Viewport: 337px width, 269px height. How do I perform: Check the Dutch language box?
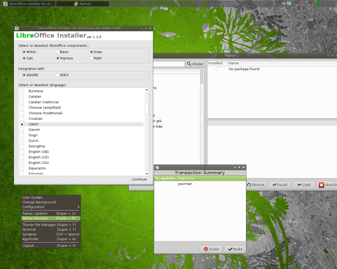pos(22,141)
